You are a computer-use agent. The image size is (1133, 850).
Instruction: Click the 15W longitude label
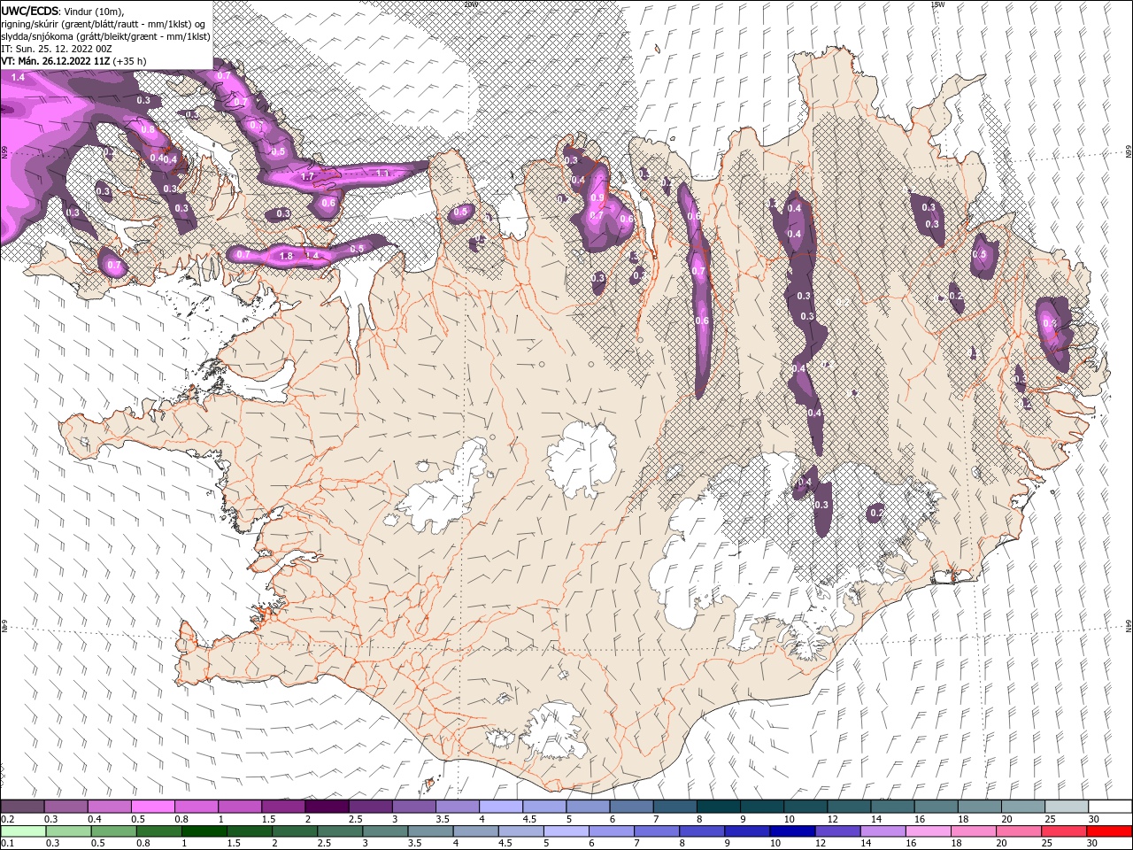[937, 4]
